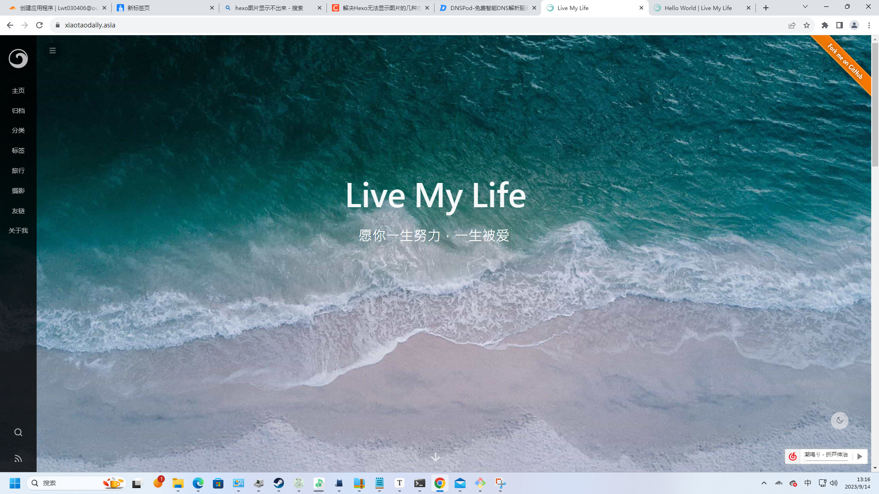879x494 pixels.
Task: Click the site logo in sidebar
Action: coord(18,59)
